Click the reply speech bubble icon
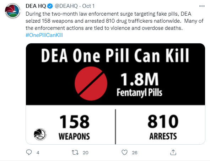Viewport: 210px width, 161px height. 29,152
